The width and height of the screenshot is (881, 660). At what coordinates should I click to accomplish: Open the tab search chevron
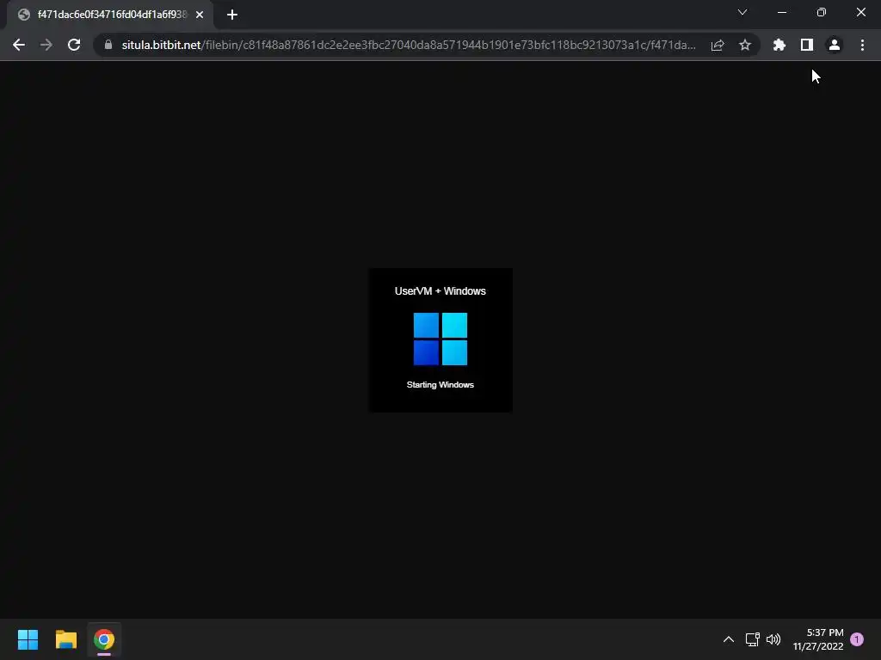point(742,12)
